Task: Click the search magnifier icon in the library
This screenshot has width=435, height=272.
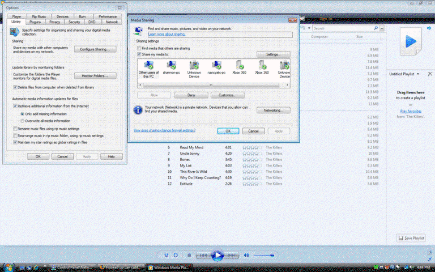Action: click(x=376, y=28)
